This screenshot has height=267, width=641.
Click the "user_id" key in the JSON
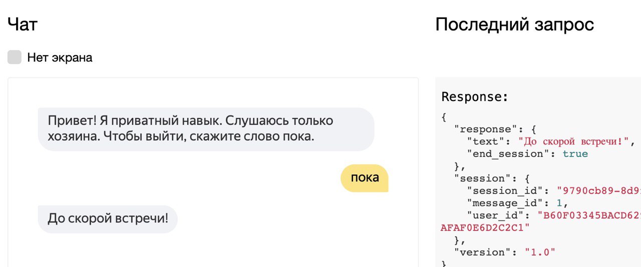tap(495, 215)
